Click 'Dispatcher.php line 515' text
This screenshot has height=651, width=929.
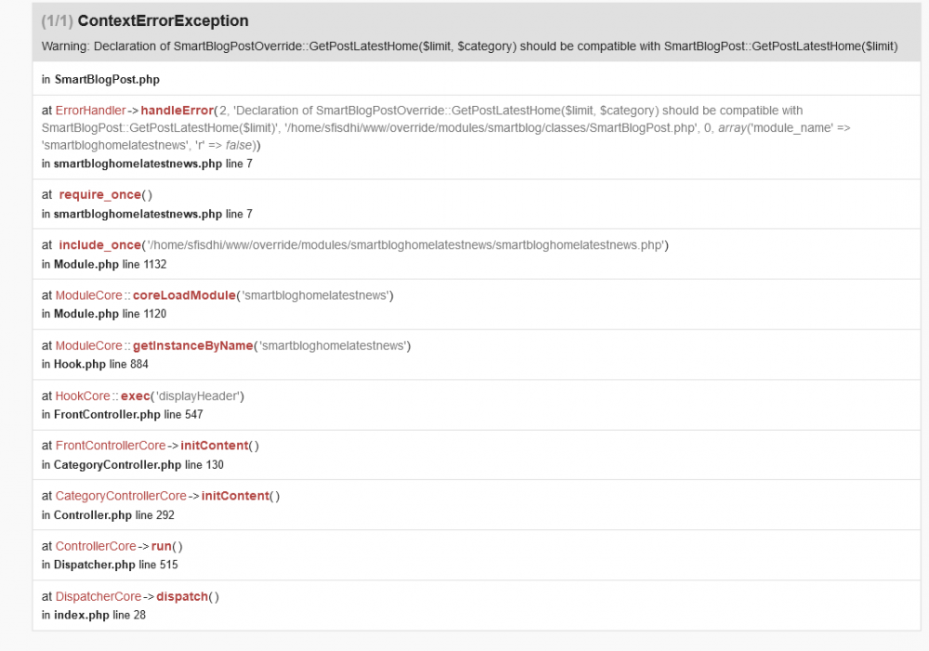[x=115, y=565]
